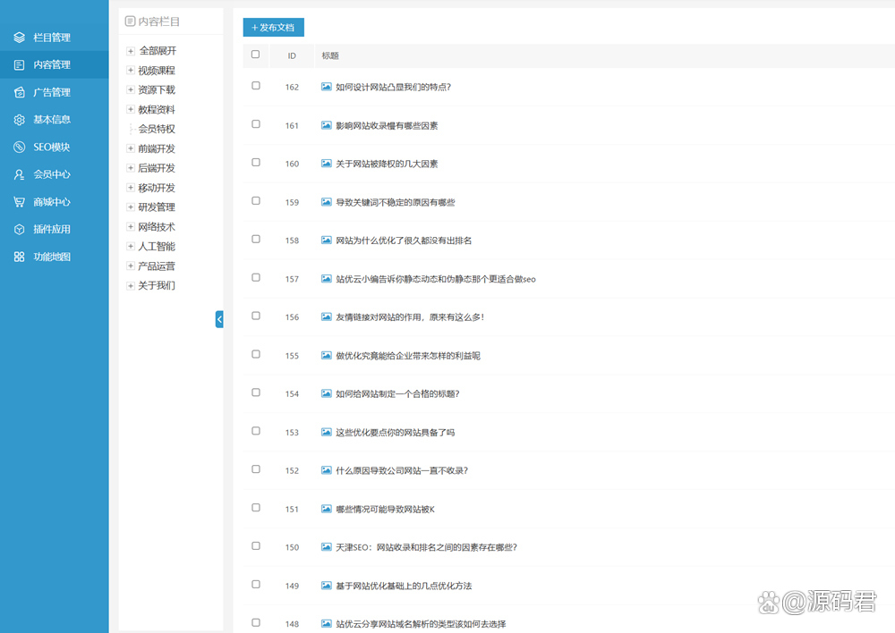
Task: Open article 关于网站被降权的几大因素
Action: pos(387,164)
